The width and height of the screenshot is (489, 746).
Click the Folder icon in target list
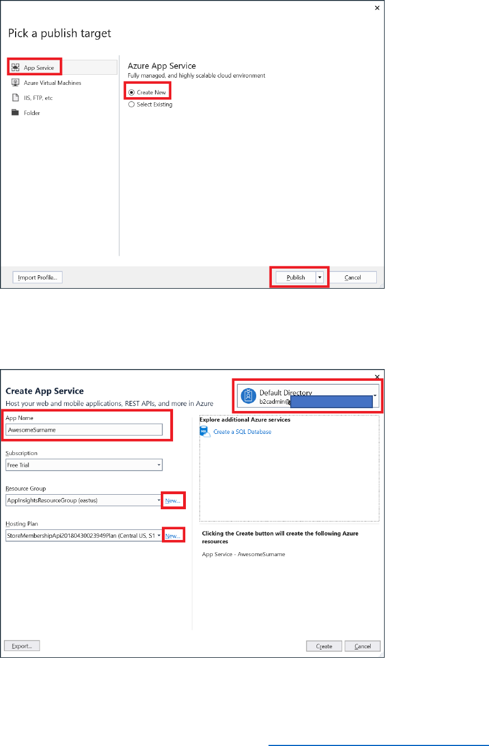click(16, 113)
